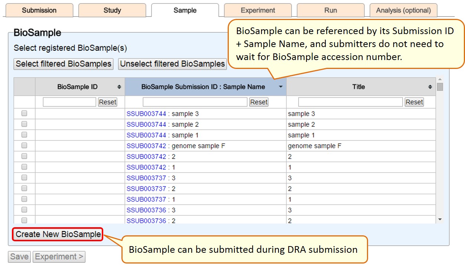The image size is (465, 265).
Task: Click the scrollbar up arrow in table
Action: 440,79
